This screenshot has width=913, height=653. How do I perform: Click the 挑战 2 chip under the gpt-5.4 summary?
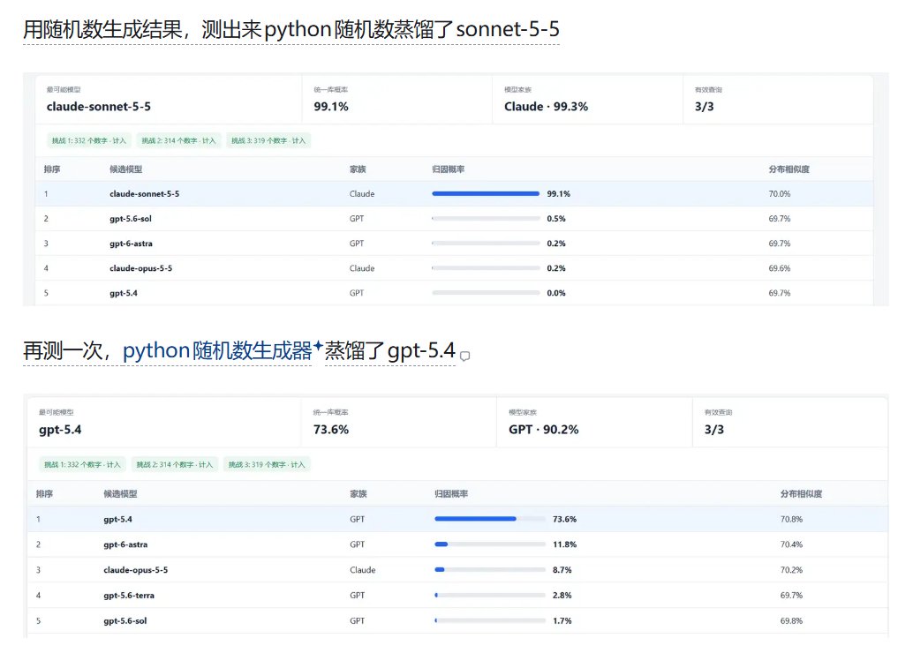pyautogui.click(x=175, y=464)
